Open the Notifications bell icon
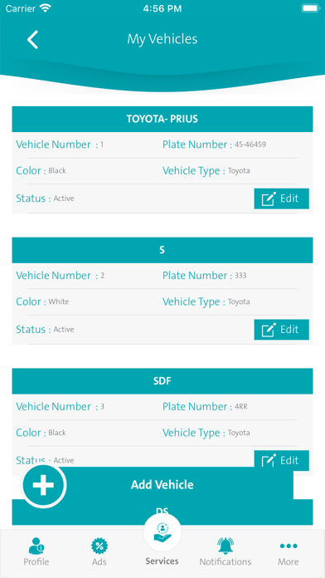 coord(226,546)
